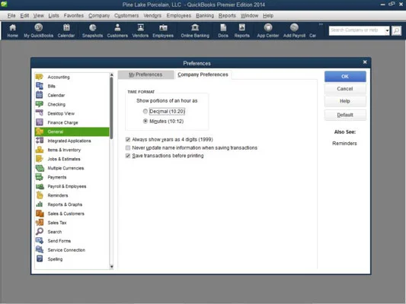
Task: Select Service Connection preferences category
Action: (x=72, y=250)
